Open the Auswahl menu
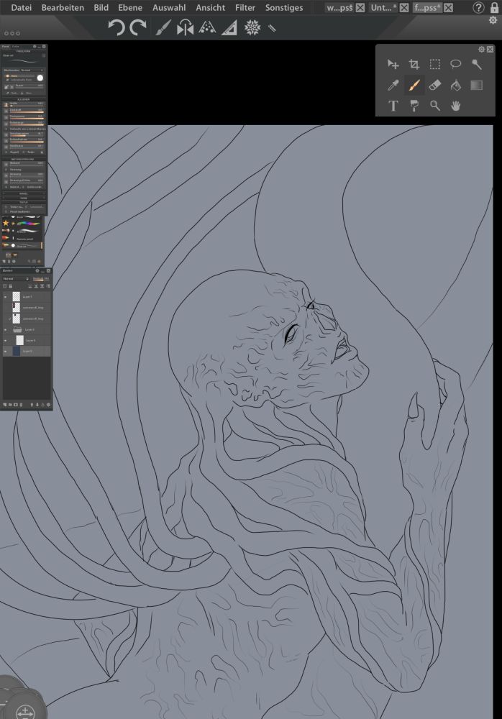Viewport: 502px width, 719px height. [169, 8]
